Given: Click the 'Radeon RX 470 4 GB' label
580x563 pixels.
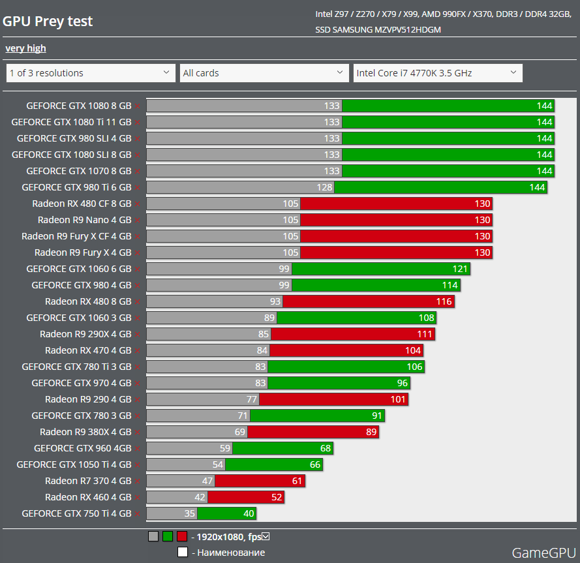Looking at the screenshot, I should coord(88,351).
